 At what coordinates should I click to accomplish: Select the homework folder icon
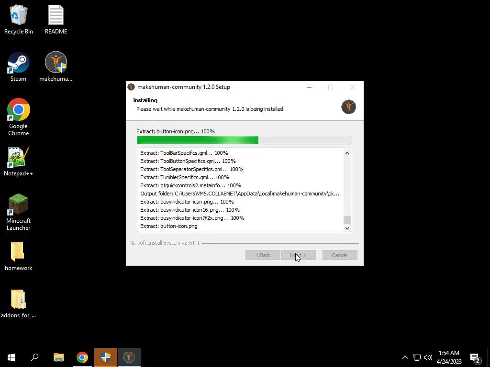pyautogui.click(x=19, y=257)
